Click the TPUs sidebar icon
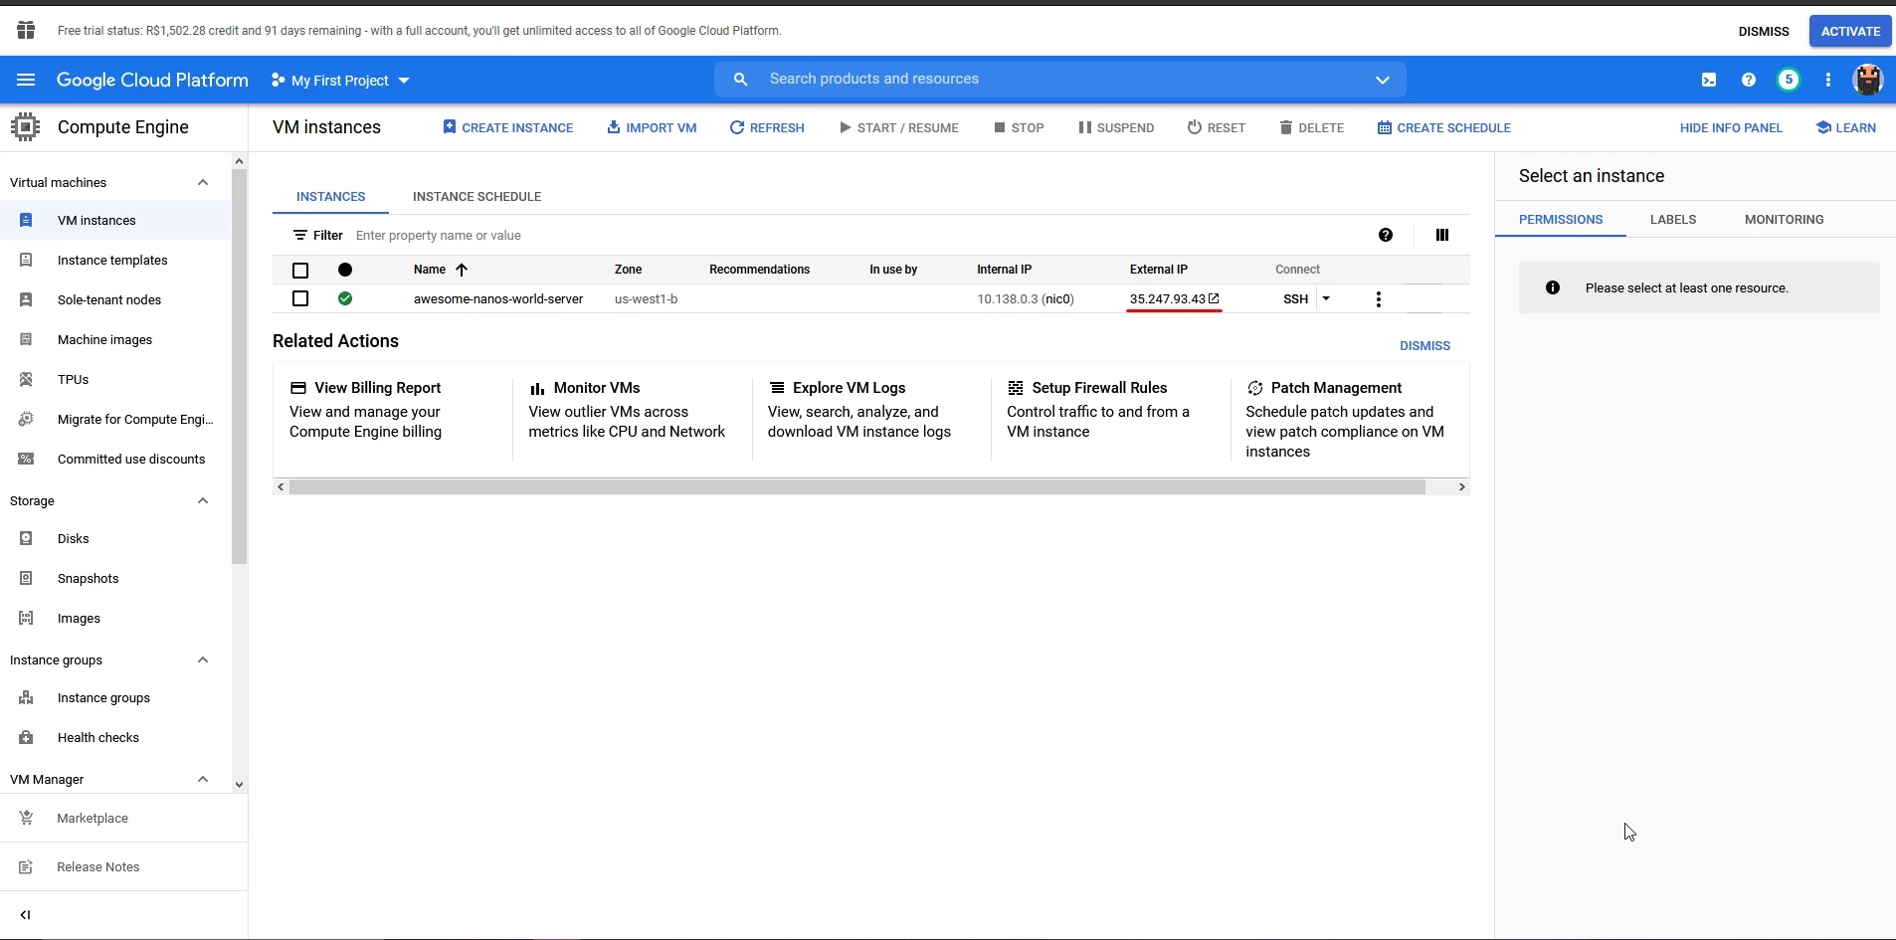 pos(27,379)
